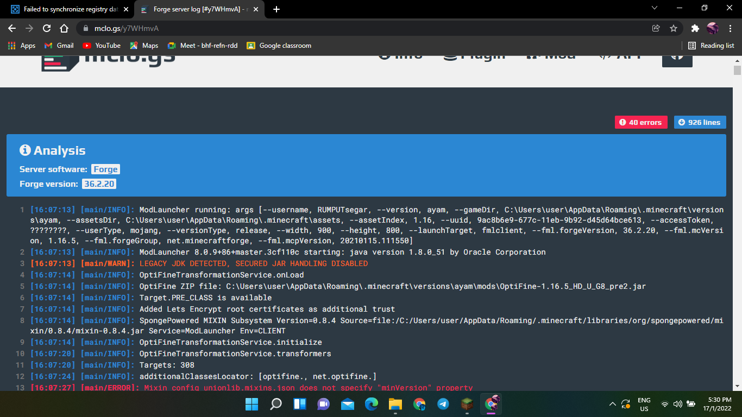Open the Maps bookmark

click(143, 46)
